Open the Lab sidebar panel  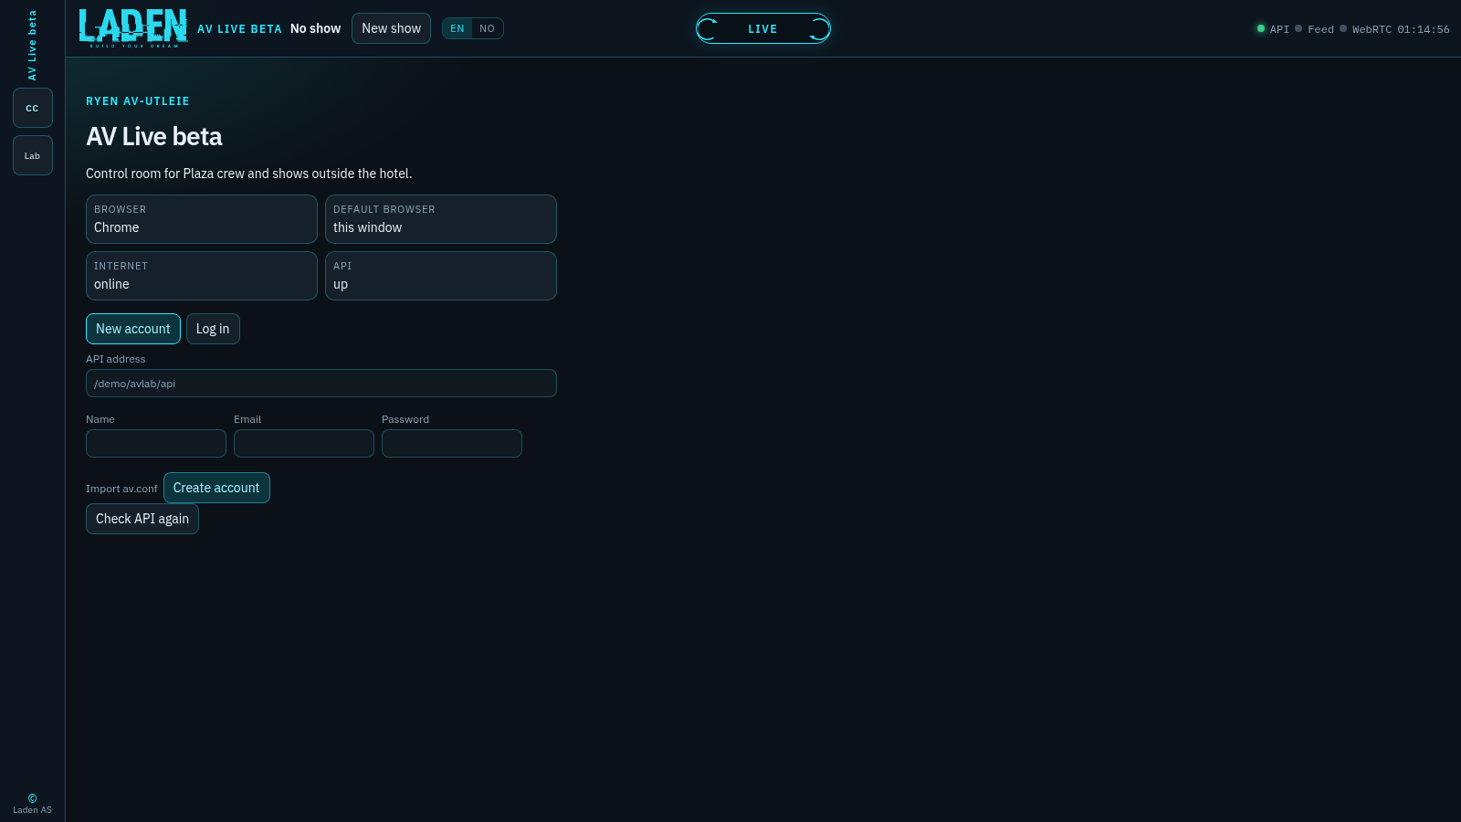(33, 155)
